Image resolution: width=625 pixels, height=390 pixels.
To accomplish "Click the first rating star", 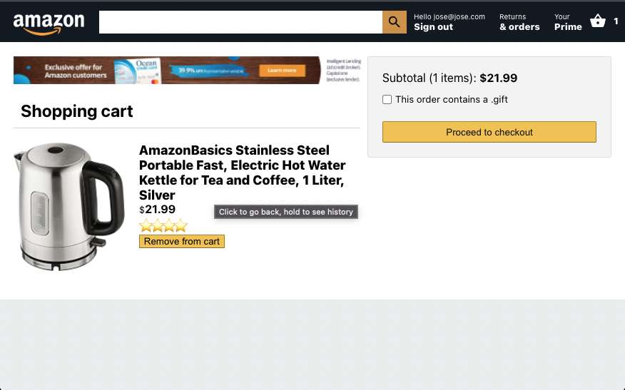I will (x=146, y=225).
